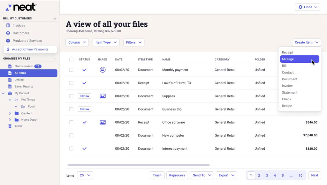Collapse the Bill My Customers section
This screenshot has width=327, height=185.
point(55,19)
